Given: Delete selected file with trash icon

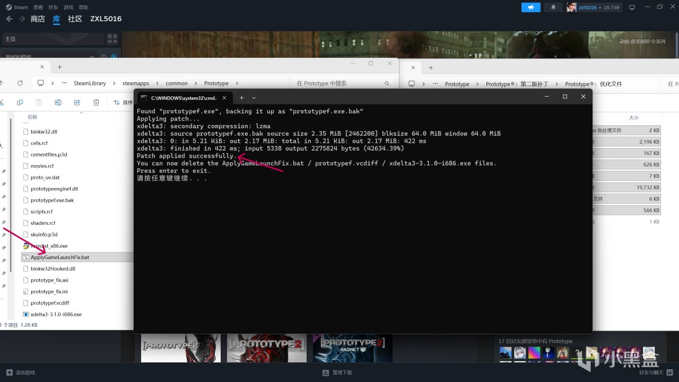Looking at the screenshot, I should (x=96, y=102).
